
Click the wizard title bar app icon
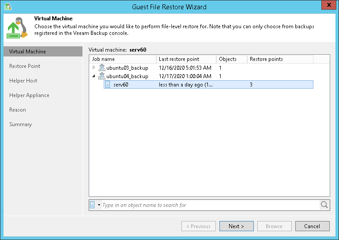8,7
